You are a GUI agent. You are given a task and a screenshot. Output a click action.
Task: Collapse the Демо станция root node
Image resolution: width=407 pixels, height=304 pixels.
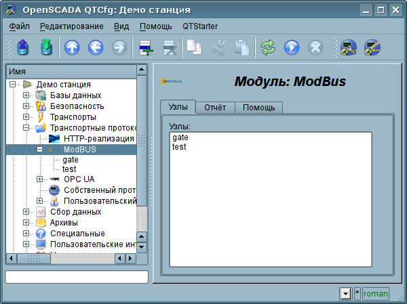pyautogui.click(x=12, y=84)
